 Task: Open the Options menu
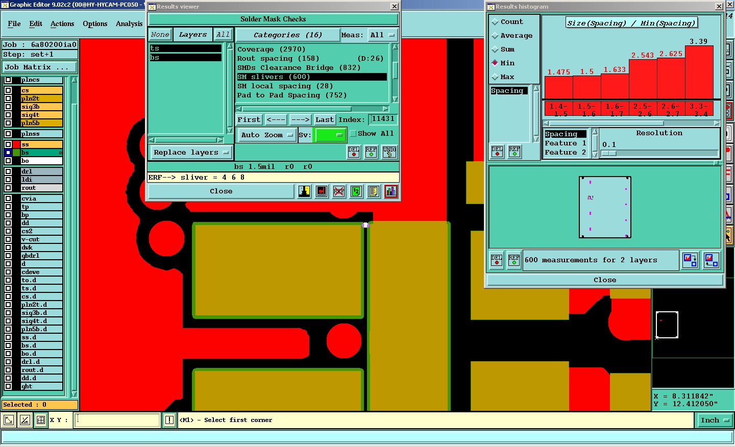tap(95, 23)
